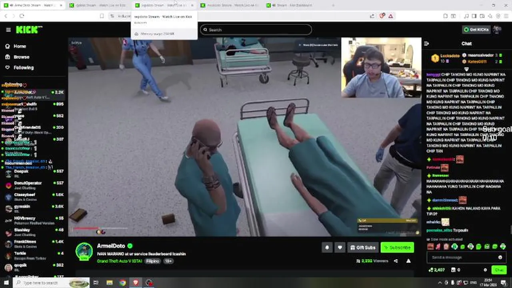Close the sepdoto Stream tab
Screen dimensions: 512x288
(192, 5)
